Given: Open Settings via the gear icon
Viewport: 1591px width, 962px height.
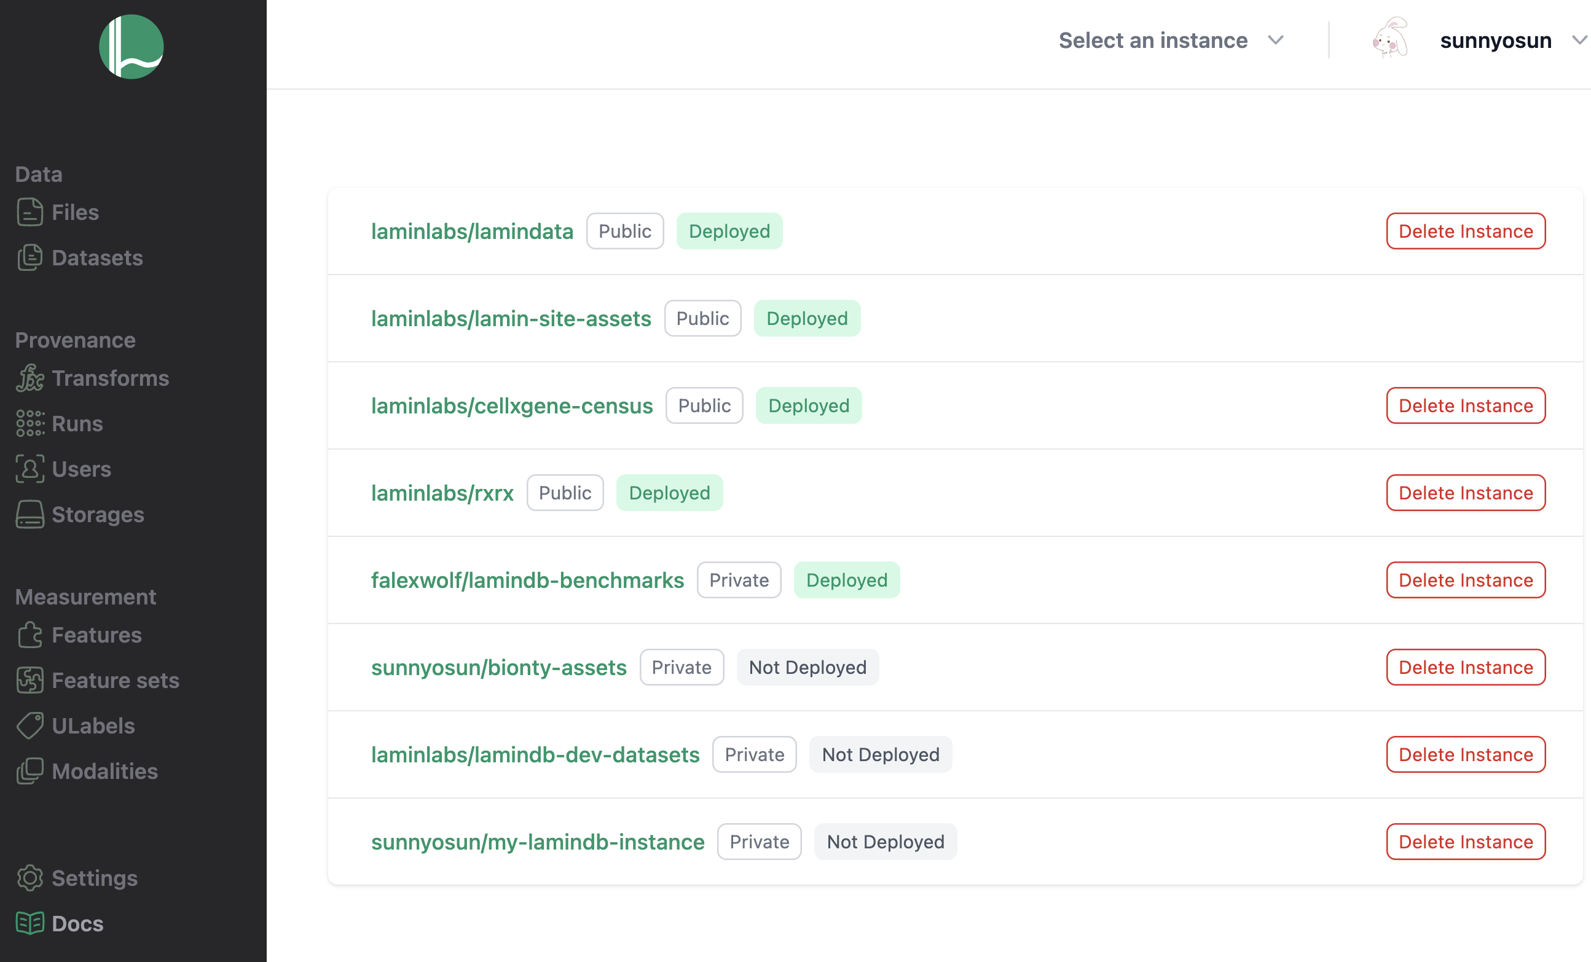Looking at the screenshot, I should click(29, 878).
